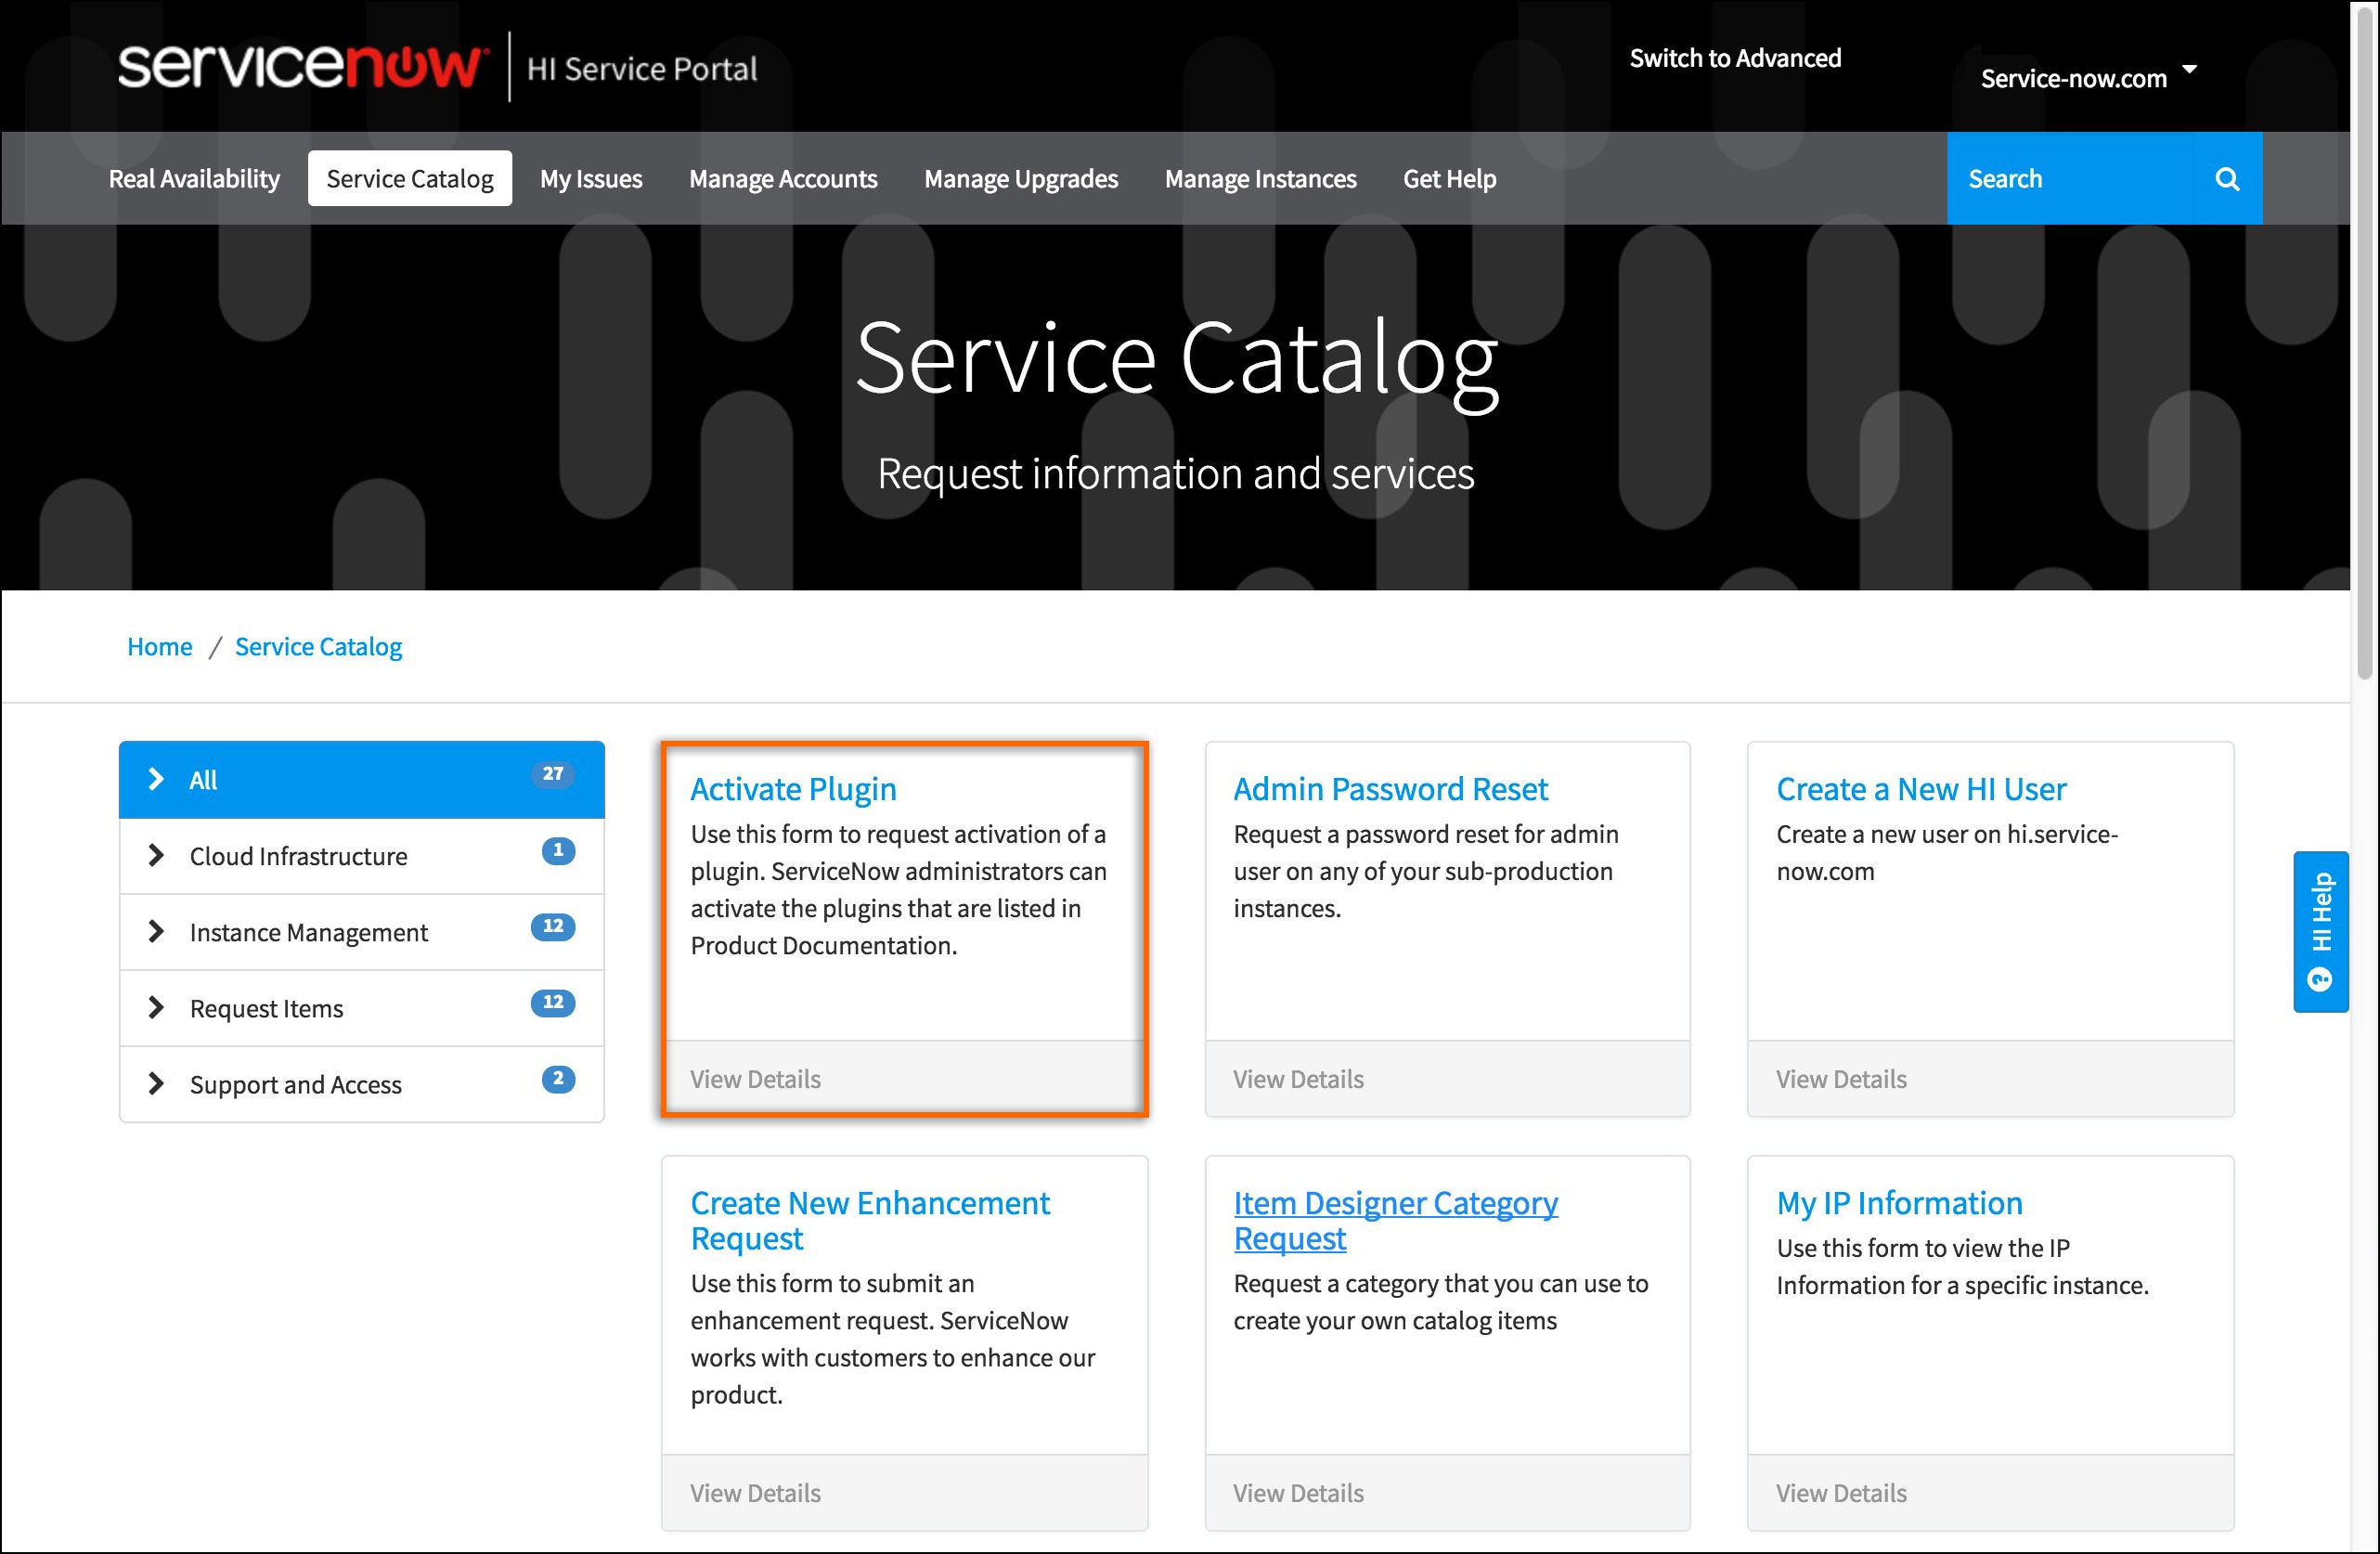Viewport: 2380px width, 1554px height.
Task: Go to Home breadcrumb link
Action: point(160,647)
